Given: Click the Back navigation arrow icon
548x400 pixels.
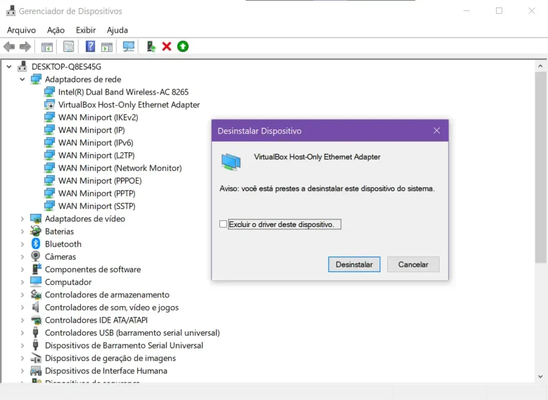Looking at the screenshot, I should click(9, 47).
